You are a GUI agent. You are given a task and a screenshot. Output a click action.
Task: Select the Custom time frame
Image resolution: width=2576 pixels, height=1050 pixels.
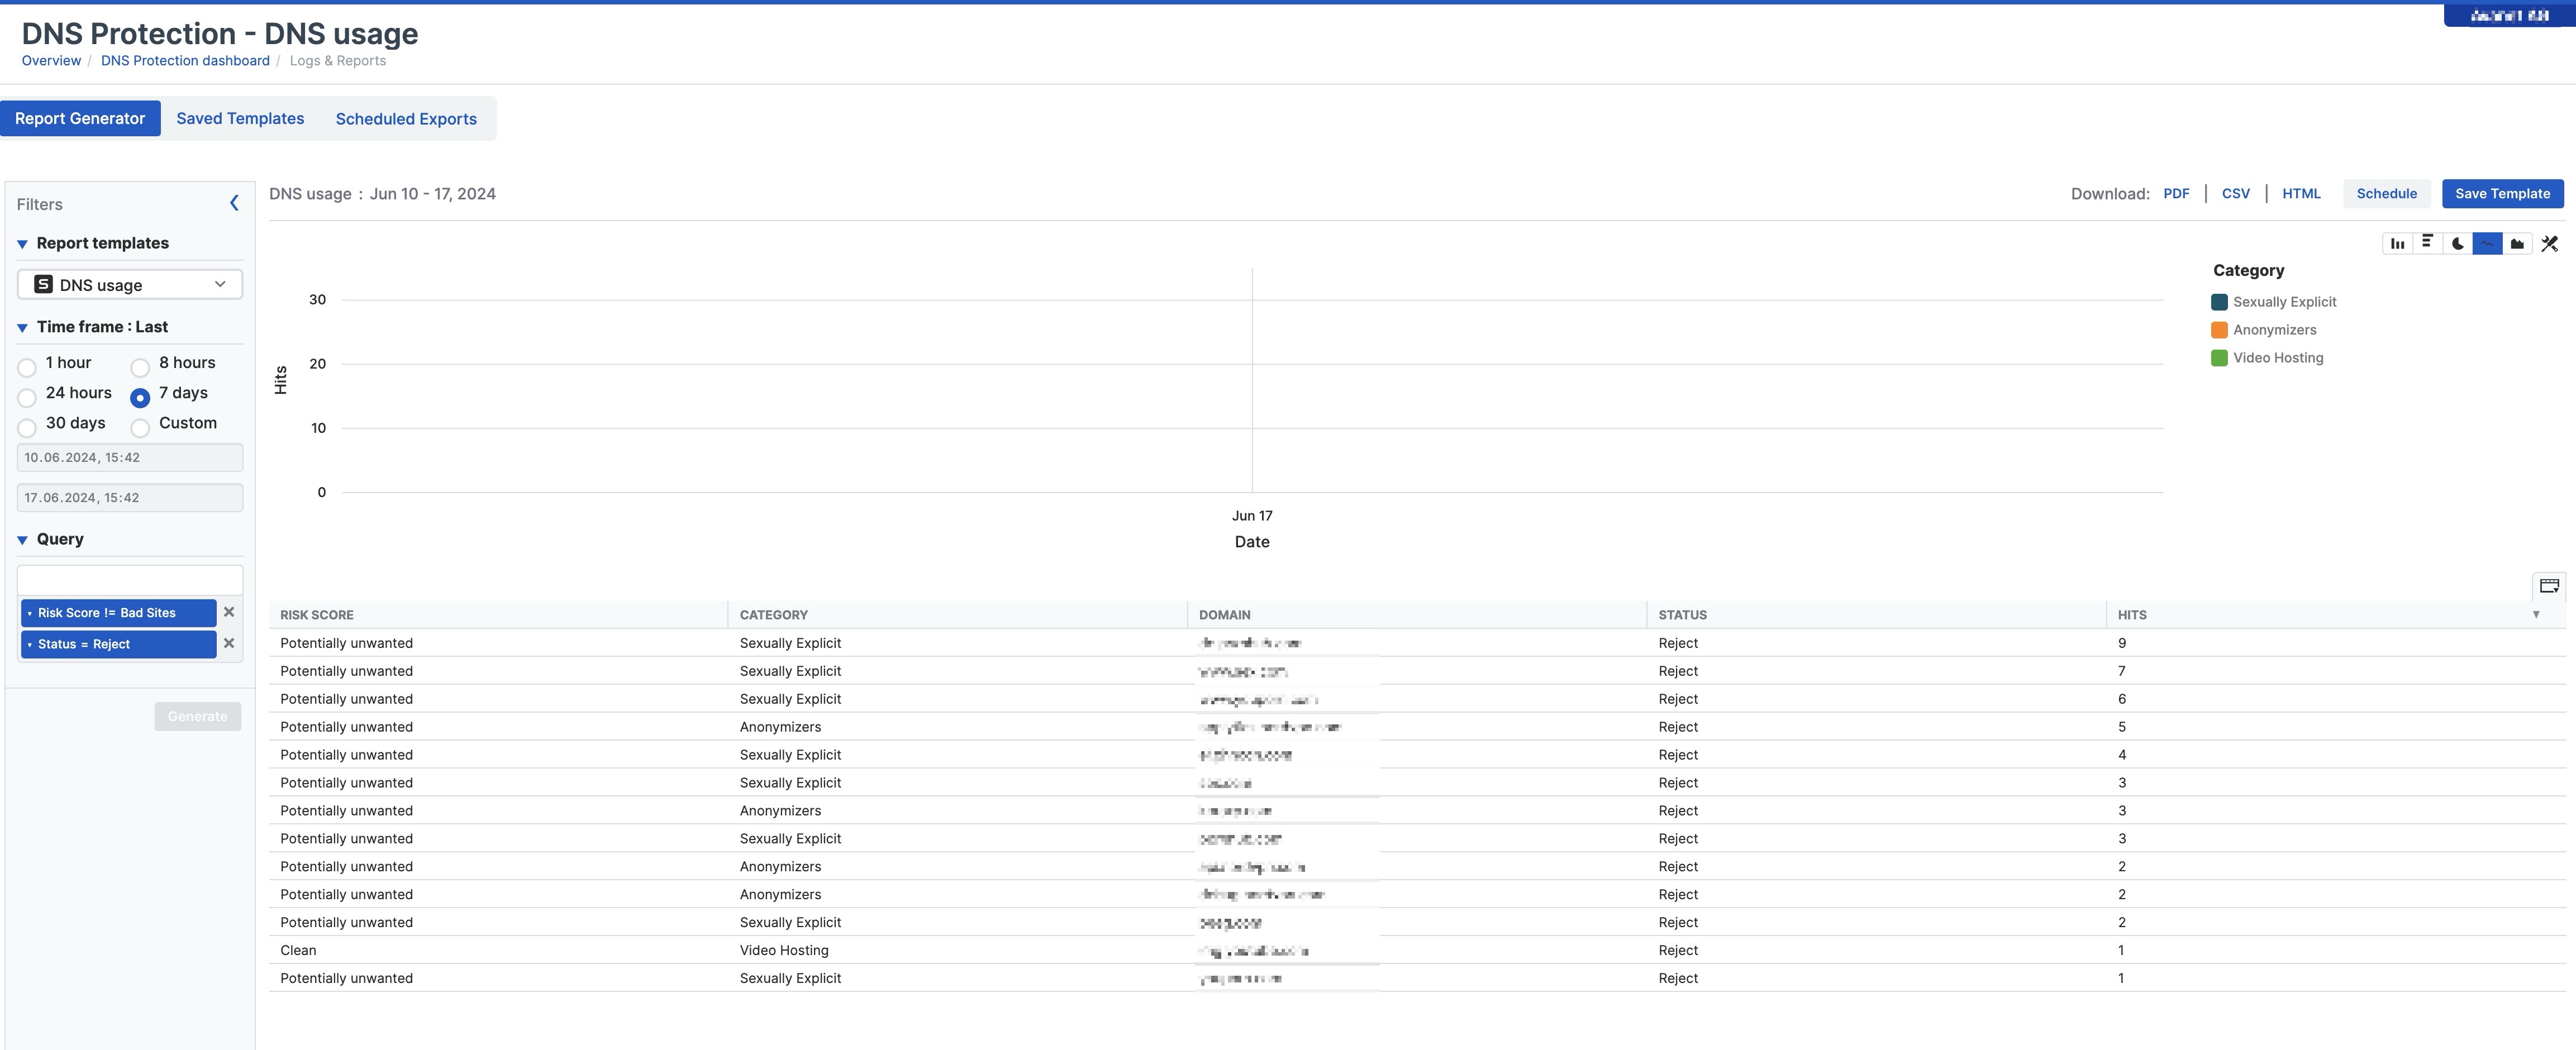(x=140, y=428)
